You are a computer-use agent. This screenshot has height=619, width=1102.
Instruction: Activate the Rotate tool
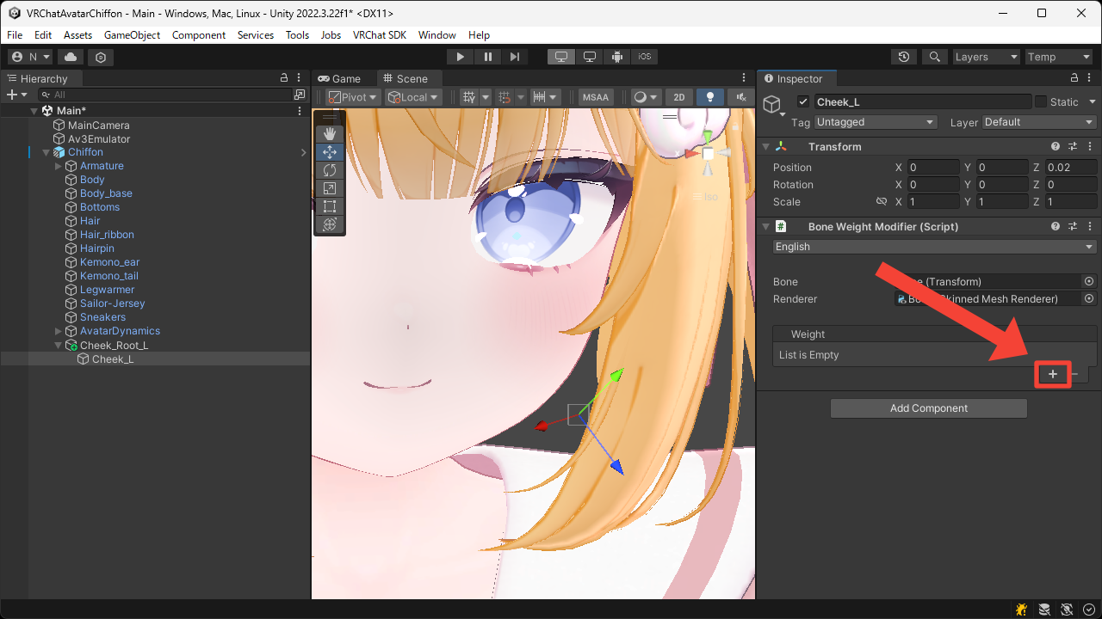pos(330,170)
